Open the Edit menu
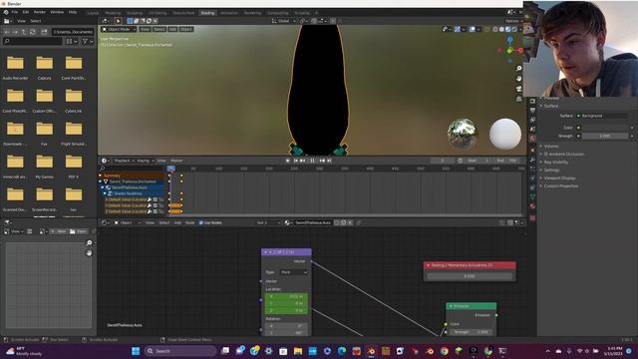The height and width of the screenshot is (359, 638). point(26,12)
